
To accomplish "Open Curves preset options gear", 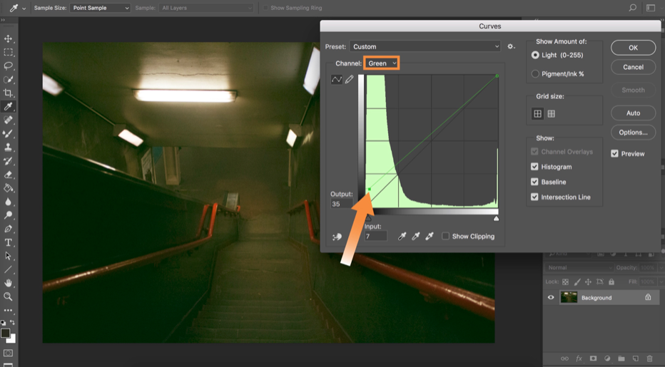I will click(511, 46).
